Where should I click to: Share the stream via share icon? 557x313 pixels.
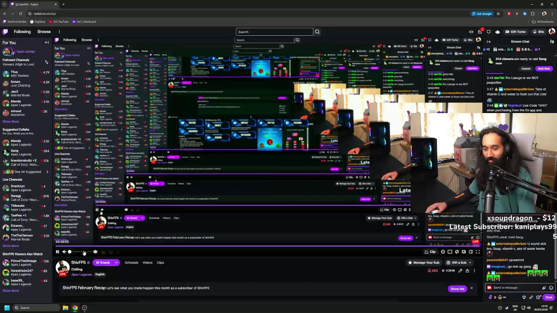467,271
